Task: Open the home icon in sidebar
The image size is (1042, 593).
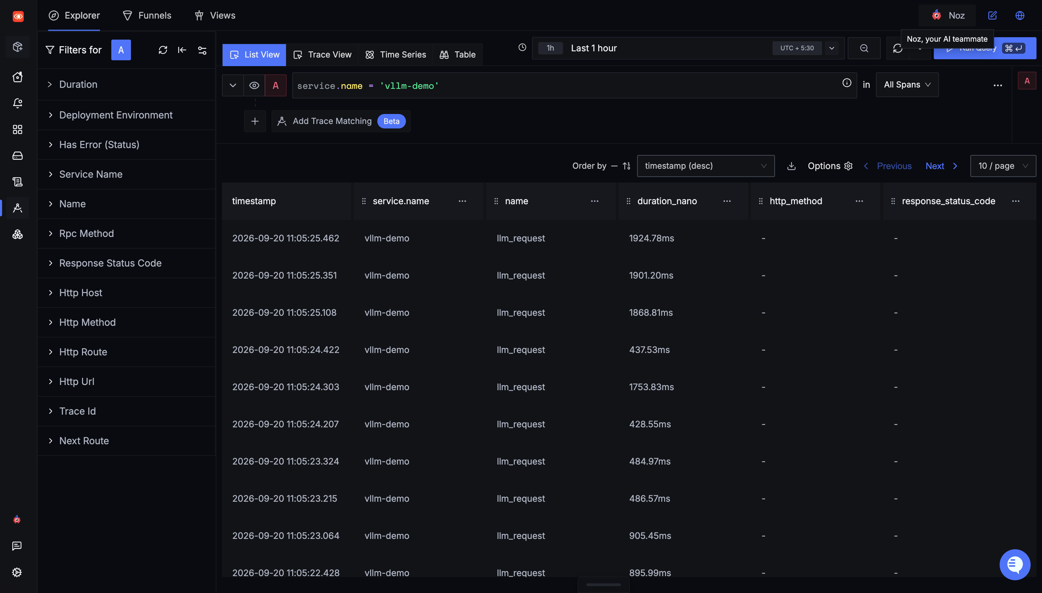Action: coord(18,76)
